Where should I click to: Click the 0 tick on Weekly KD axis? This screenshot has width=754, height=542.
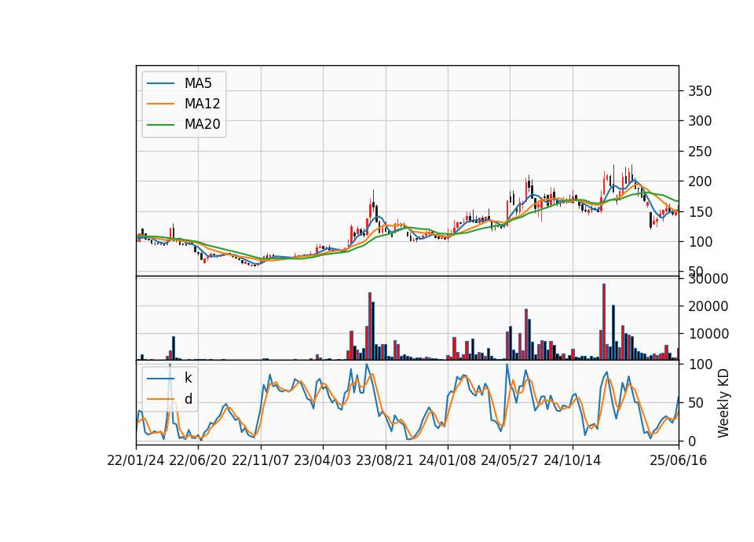(692, 441)
